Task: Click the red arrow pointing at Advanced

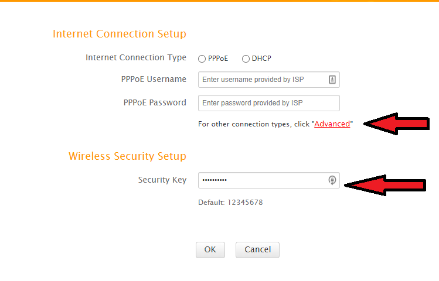Action: 396,124
